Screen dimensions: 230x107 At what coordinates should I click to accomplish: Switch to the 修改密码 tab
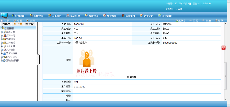pyautogui.click(x=30, y=24)
